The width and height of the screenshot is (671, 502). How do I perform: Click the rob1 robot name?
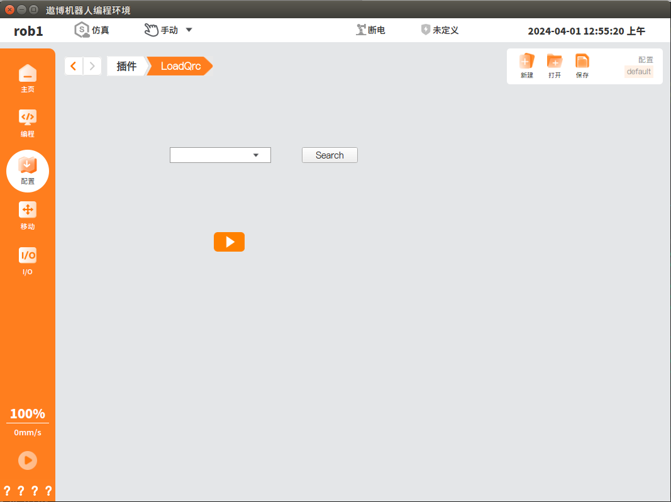pyautogui.click(x=28, y=31)
